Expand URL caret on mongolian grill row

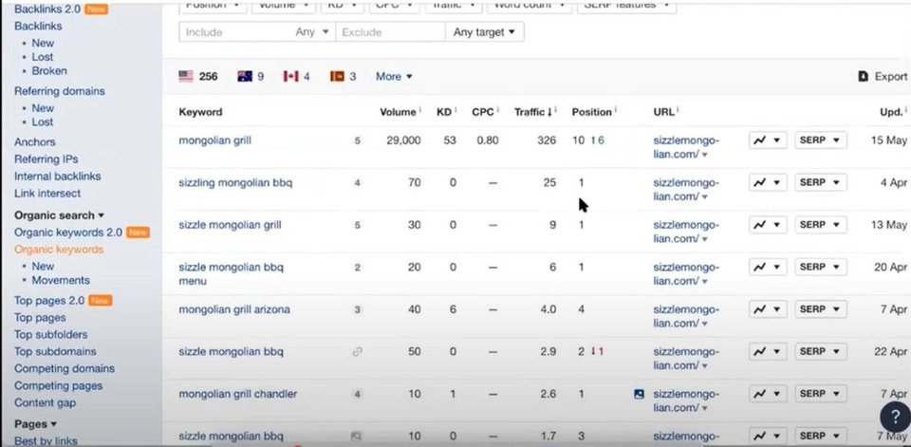point(705,156)
